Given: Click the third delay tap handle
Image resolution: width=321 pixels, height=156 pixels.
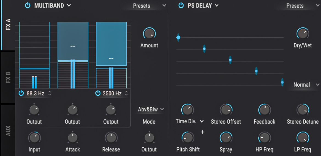Looking at the screenshot, I should pyautogui.click(x=230, y=60).
